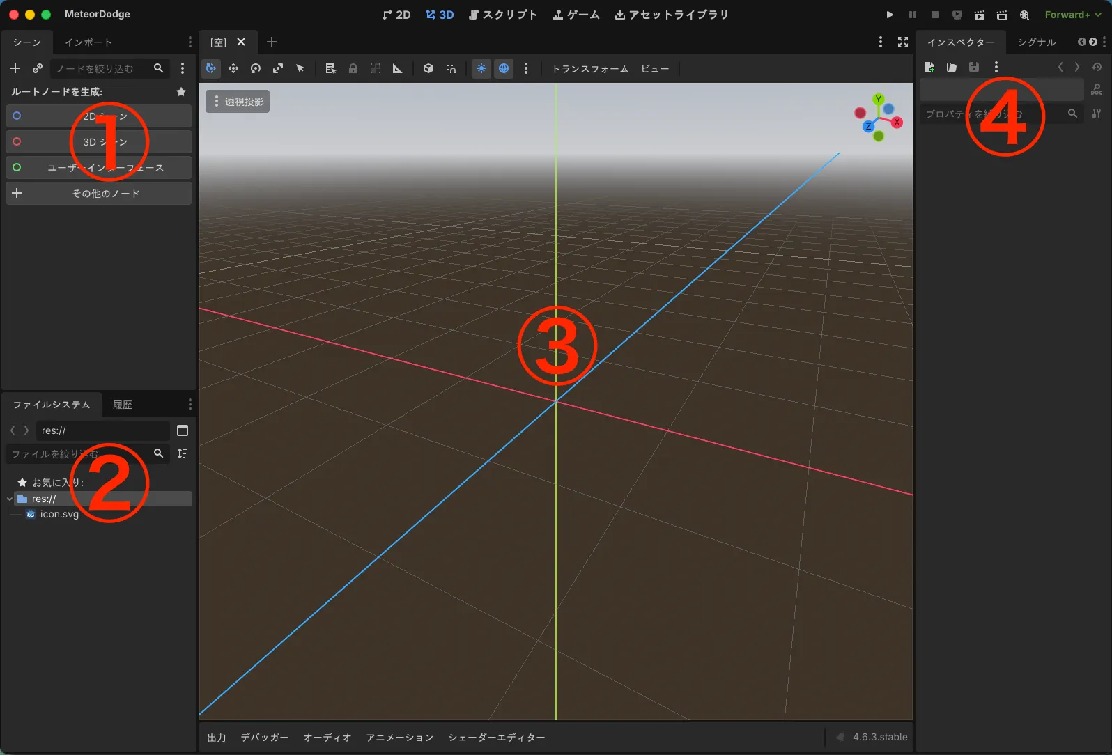Pause the running project
This screenshot has height=755, width=1112.
coord(913,15)
